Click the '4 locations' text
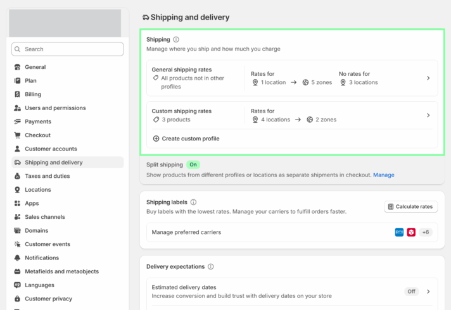 [276, 120]
